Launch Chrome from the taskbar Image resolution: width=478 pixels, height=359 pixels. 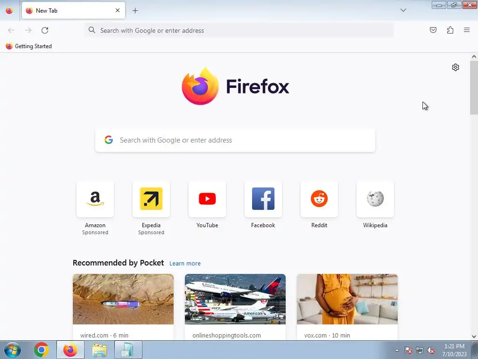point(42,350)
